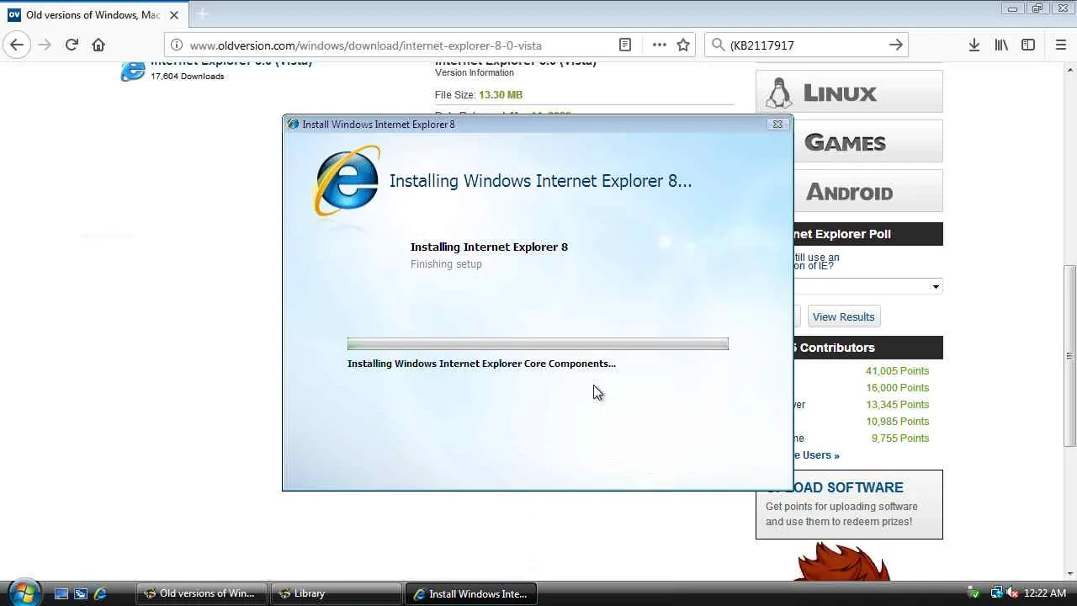
Task: Click the Linux penguin category icon
Action: point(778,93)
